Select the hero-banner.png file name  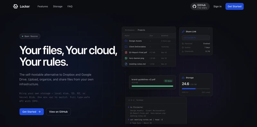click(x=136, y=58)
